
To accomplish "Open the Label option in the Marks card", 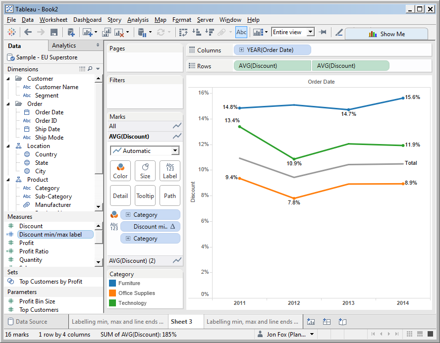I will click(169, 171).
